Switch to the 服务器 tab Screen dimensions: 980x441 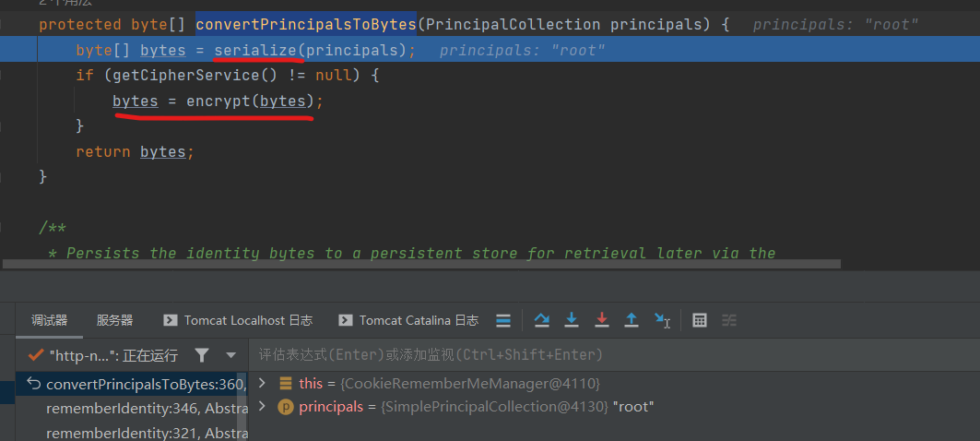[114, 320]
